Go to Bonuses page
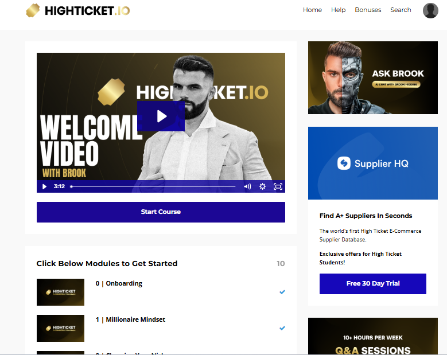 coord(368,10)
